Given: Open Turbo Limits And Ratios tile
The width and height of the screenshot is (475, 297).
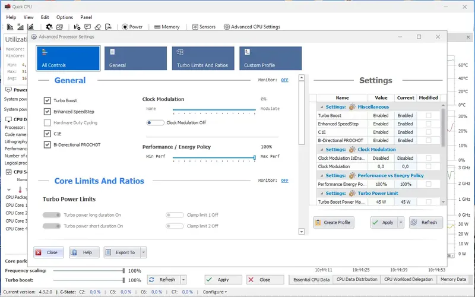Looking at the screenshot, I should click(x=203, y=58).
